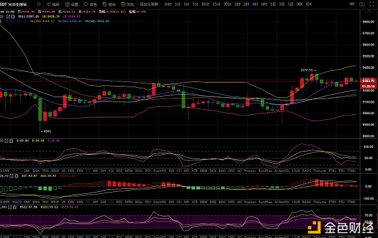This screenshot has width=378, height=238.
Task: Click the countdown timer label 01:20:10
Action: tap(368, 86)
